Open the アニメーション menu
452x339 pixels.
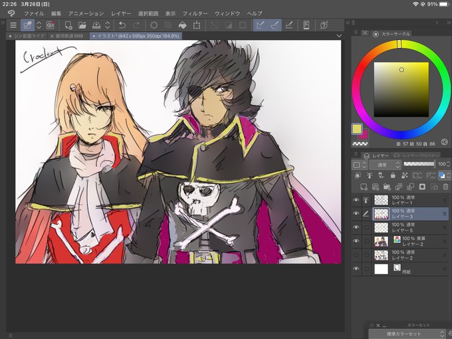point(86,13)
